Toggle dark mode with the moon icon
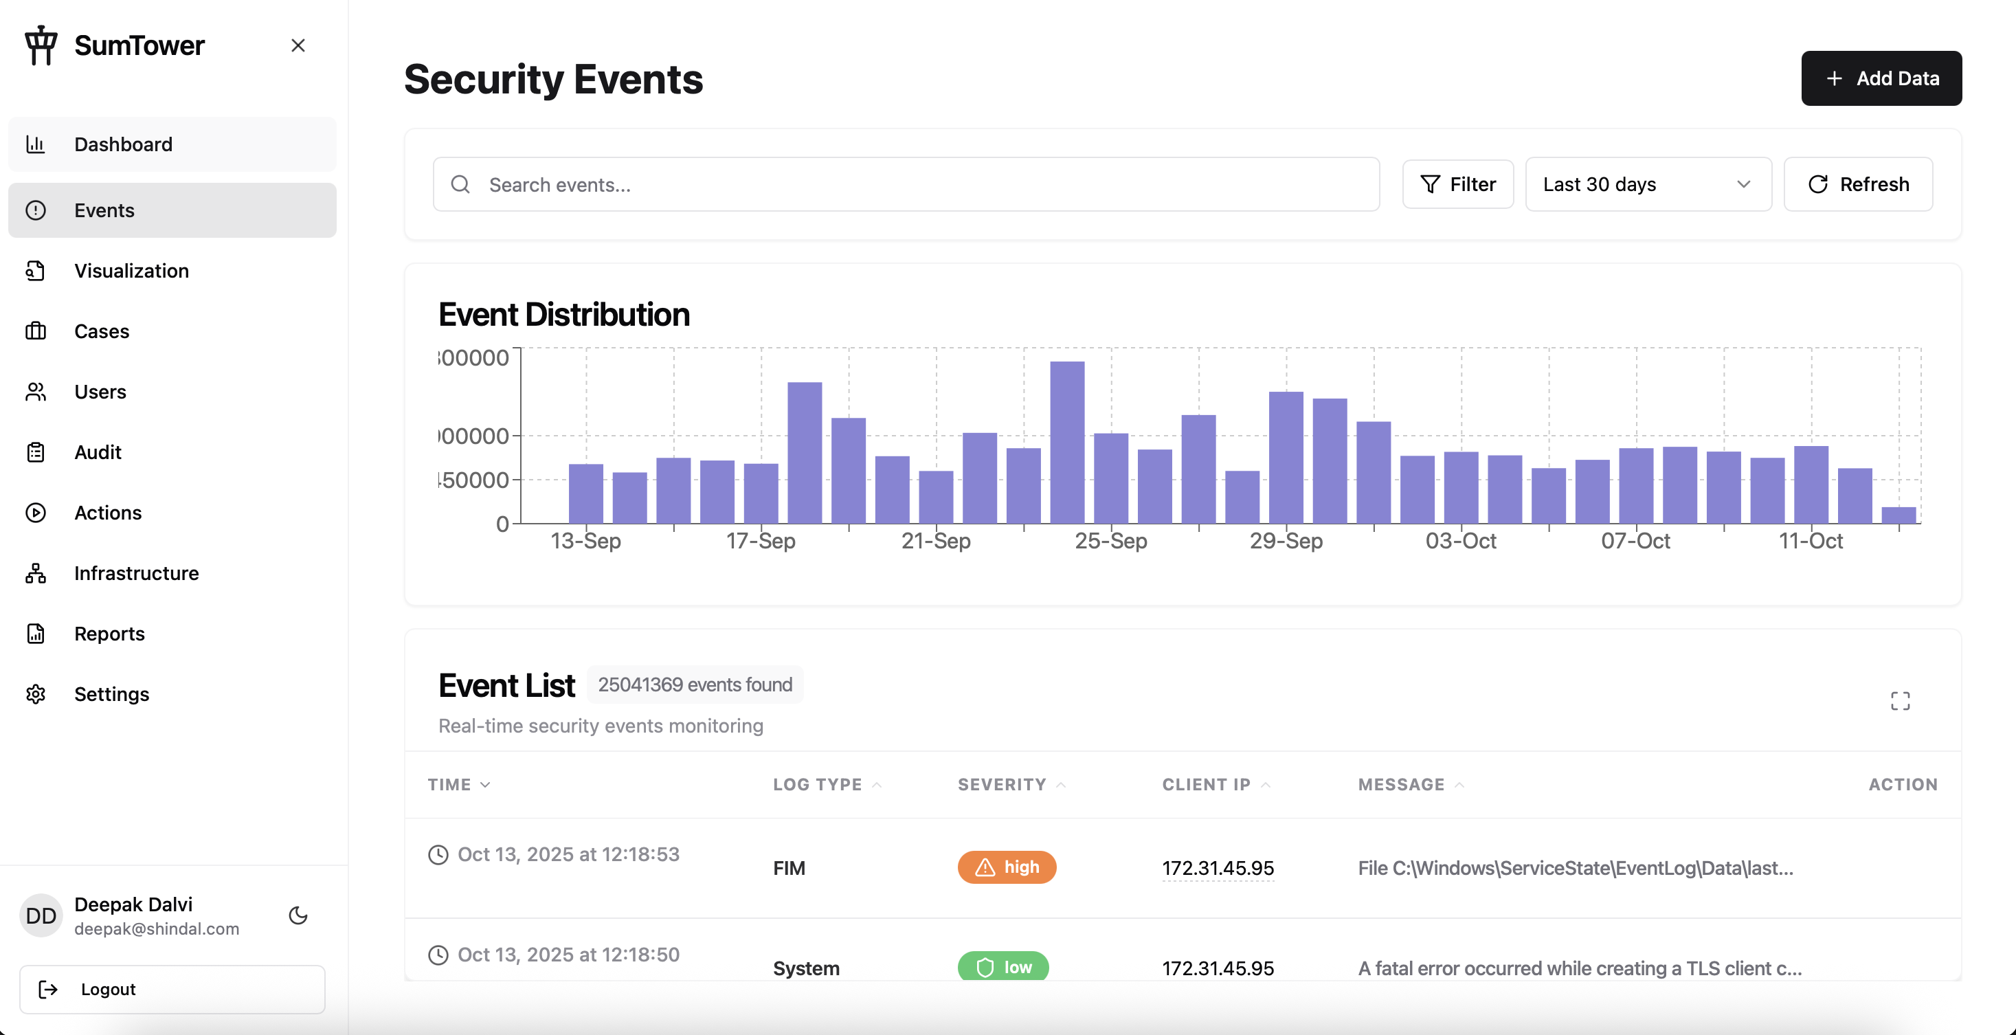 pyautogui.click(x=298, y=915)
